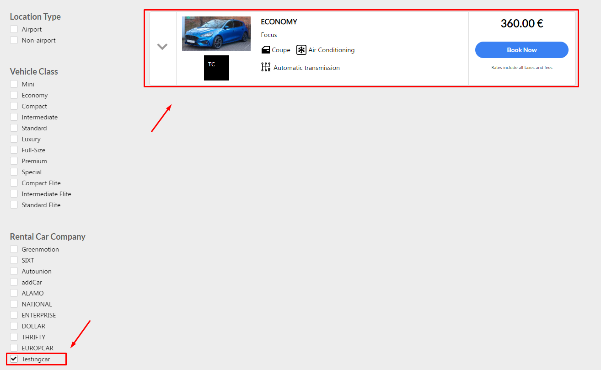
Task: Select the Compact Elite class checkbox
Action: tap(14, 183)
